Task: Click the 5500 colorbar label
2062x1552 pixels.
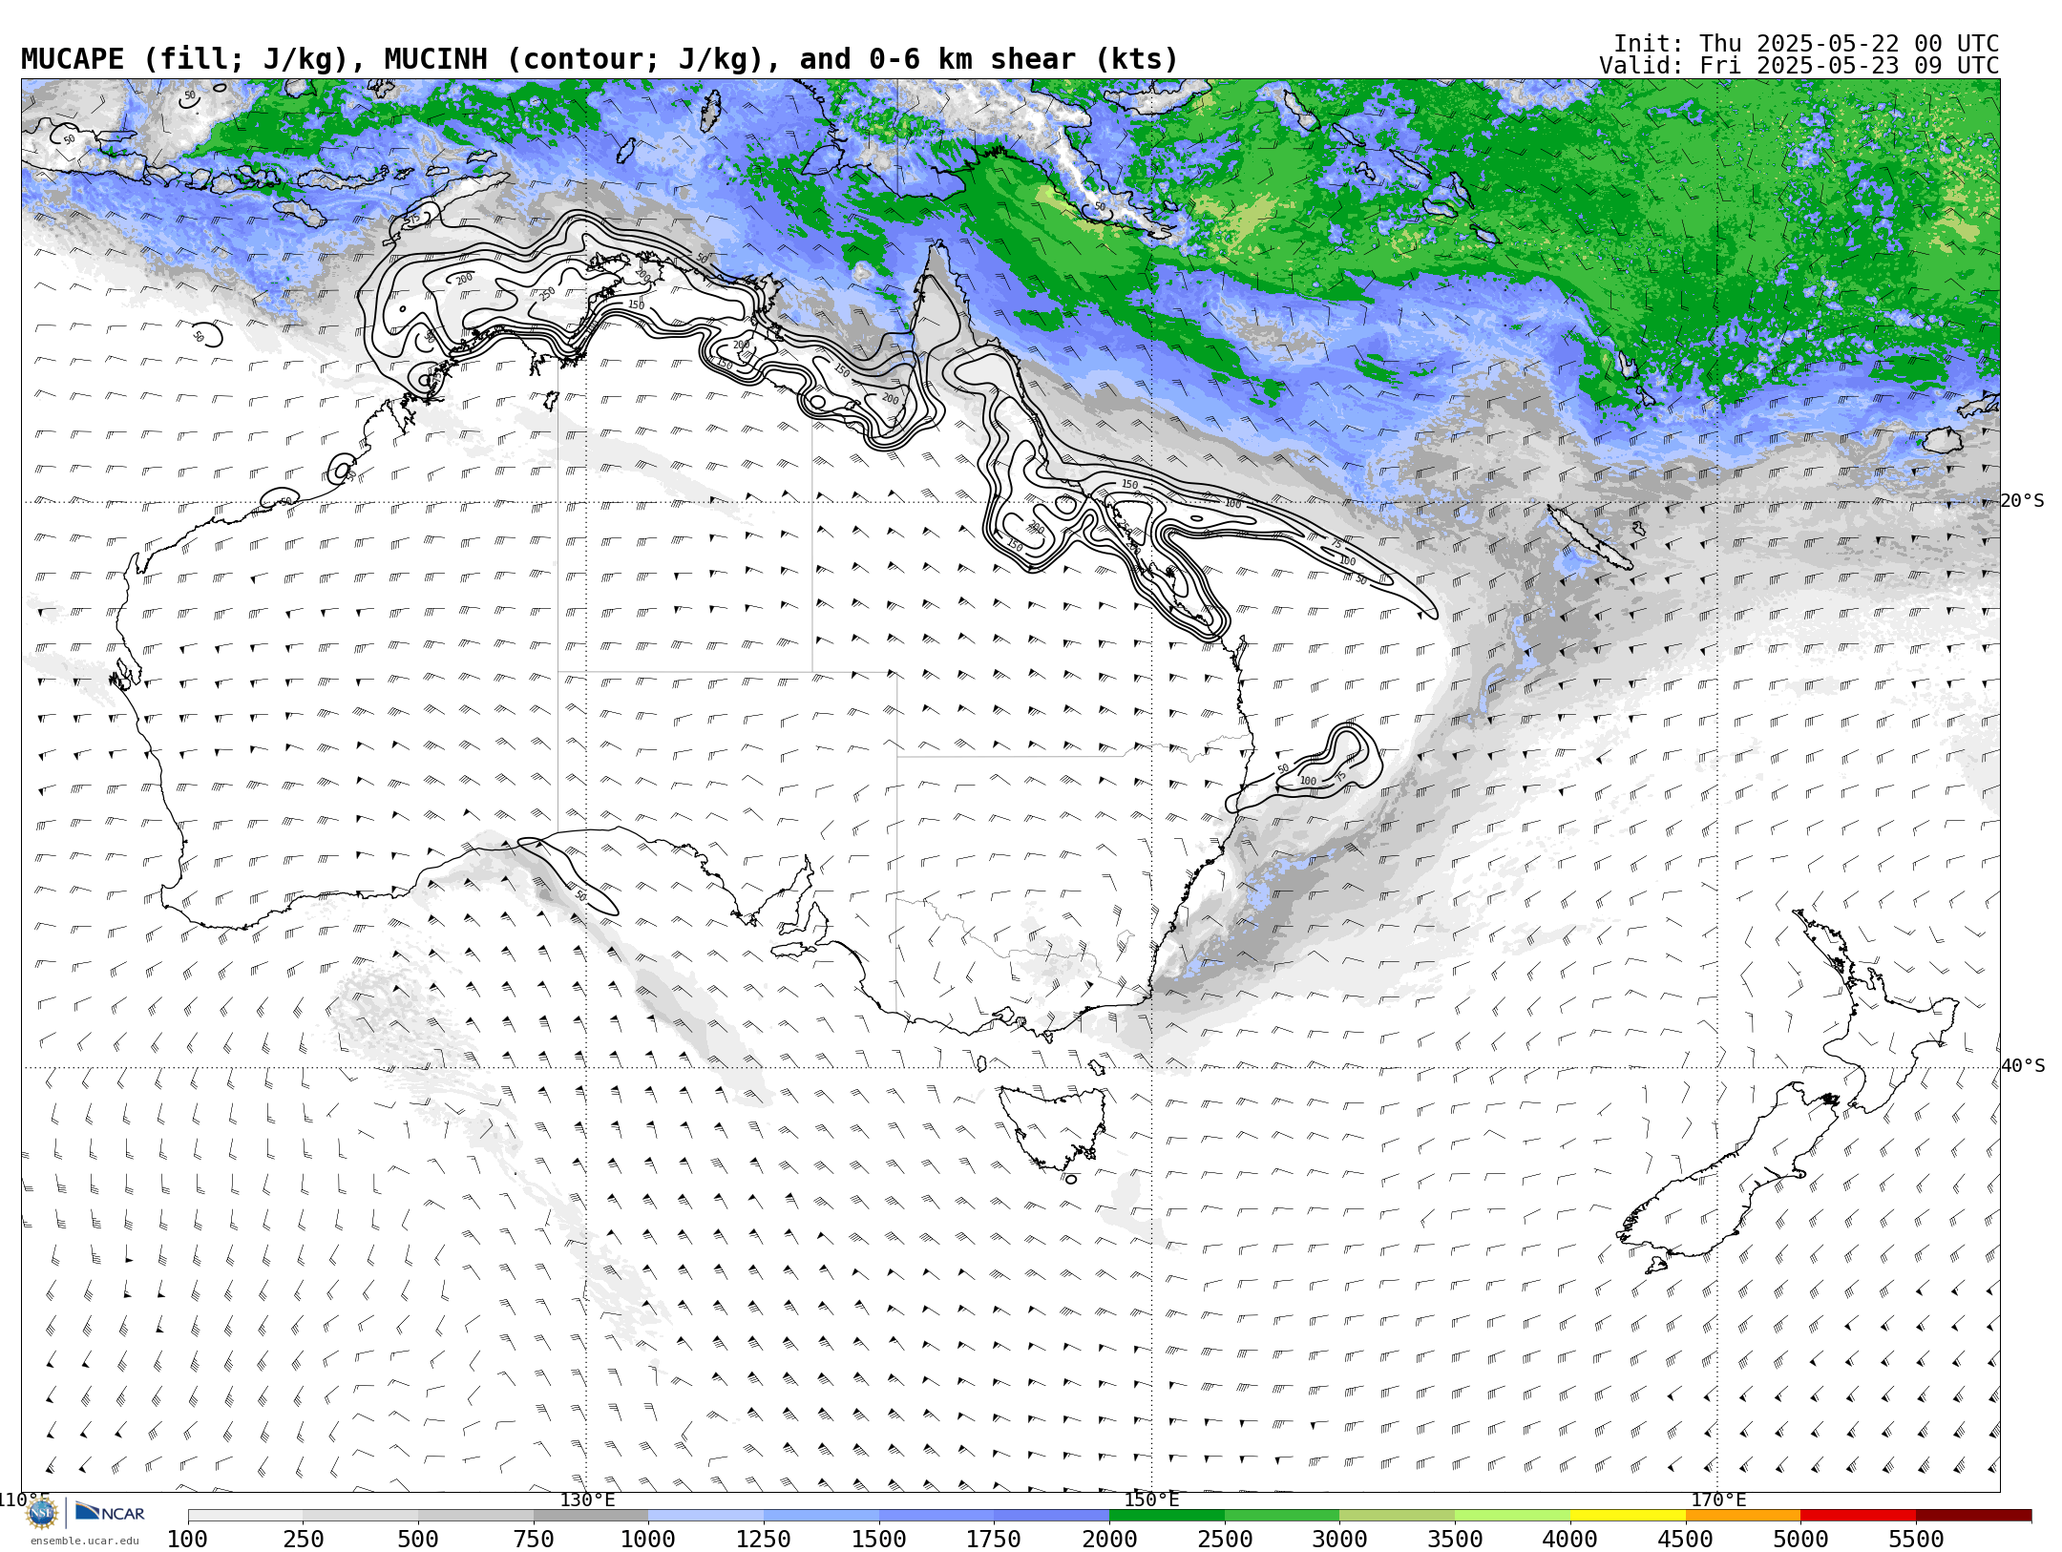Action: point(1916,1539)
